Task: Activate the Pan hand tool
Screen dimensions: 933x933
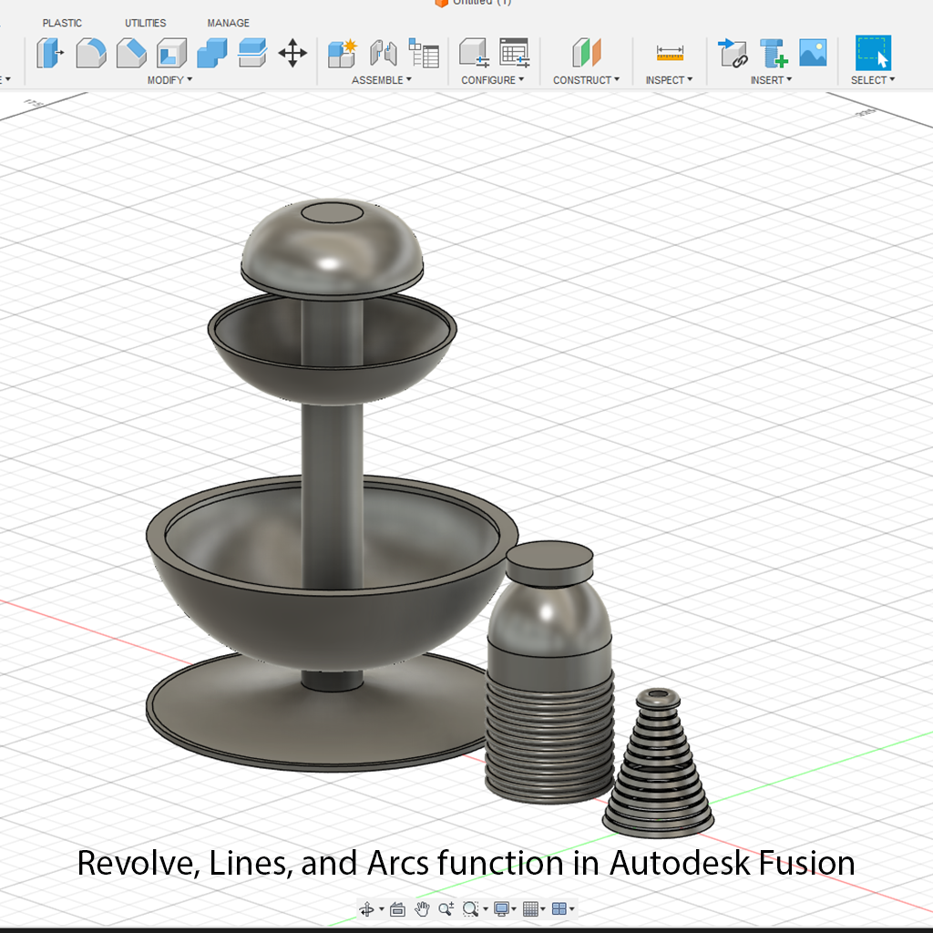Action: click(422, 908)
